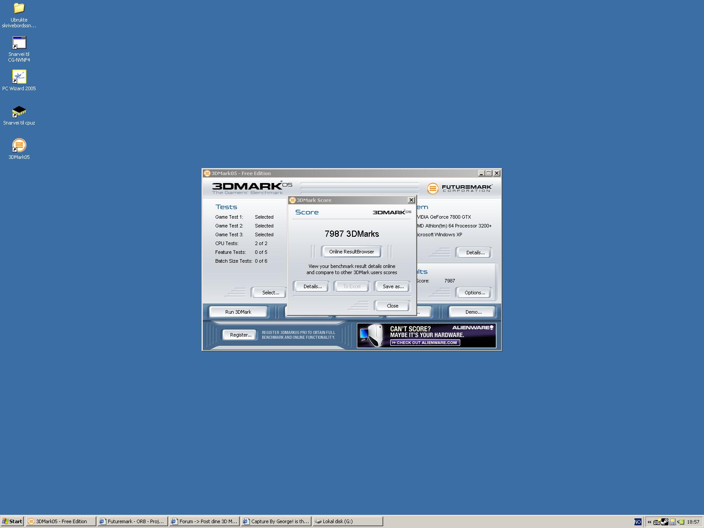Open the Ubrukte skrivebordssnarveier desktop folder
Viewport: 704px width, 528px height.
click(x=19, y=15)
